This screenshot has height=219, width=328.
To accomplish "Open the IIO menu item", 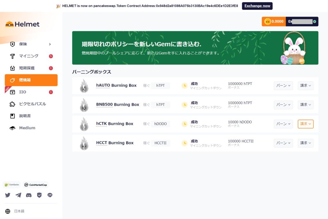I will click(31, 92).
